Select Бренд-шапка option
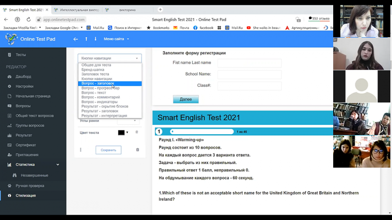Viewport: 392px width, 220px height. click(110, 70)
